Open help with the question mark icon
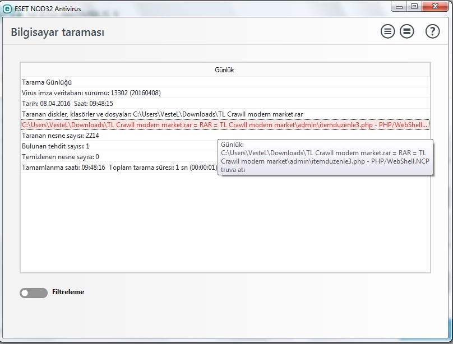 432,31
